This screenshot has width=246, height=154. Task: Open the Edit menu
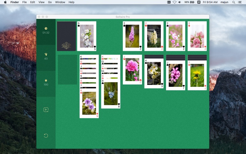[33, 2]
